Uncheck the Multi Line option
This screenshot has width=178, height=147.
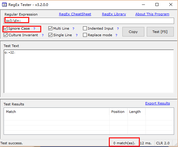[x=50, y=28]
